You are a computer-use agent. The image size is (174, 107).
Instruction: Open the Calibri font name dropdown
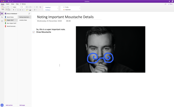tap(17, 7)
